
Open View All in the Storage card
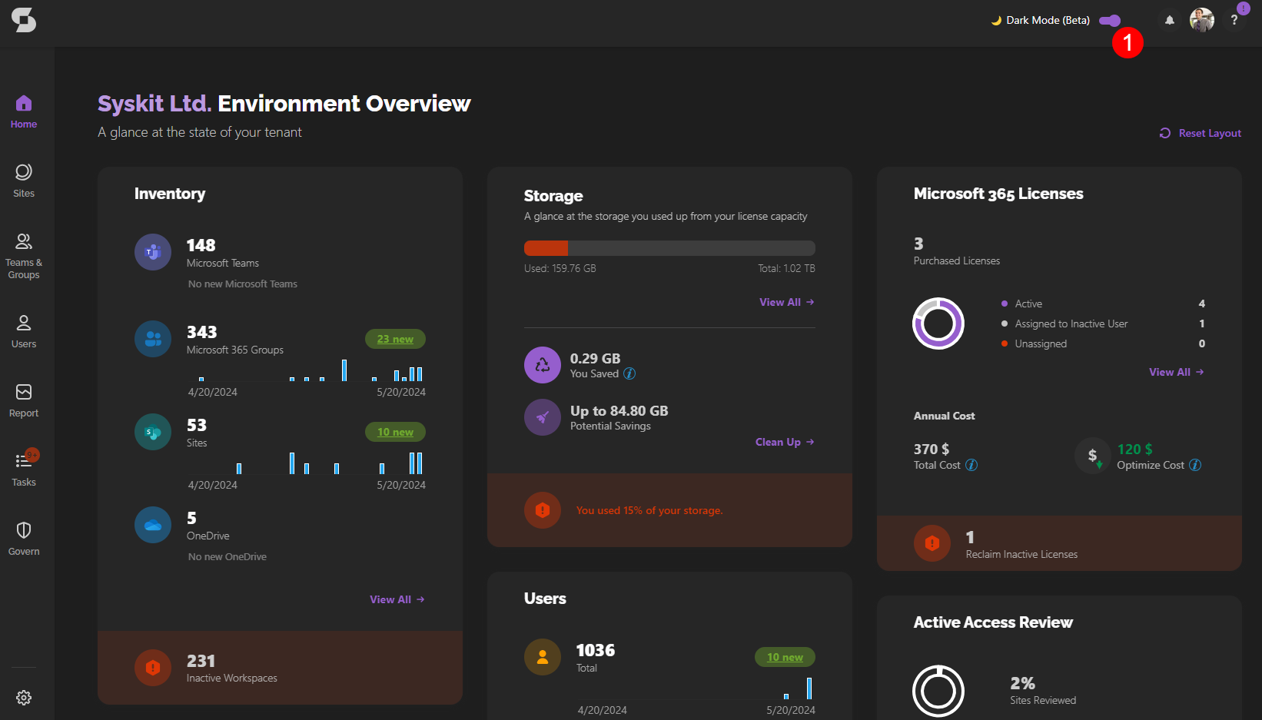point(785,301)
